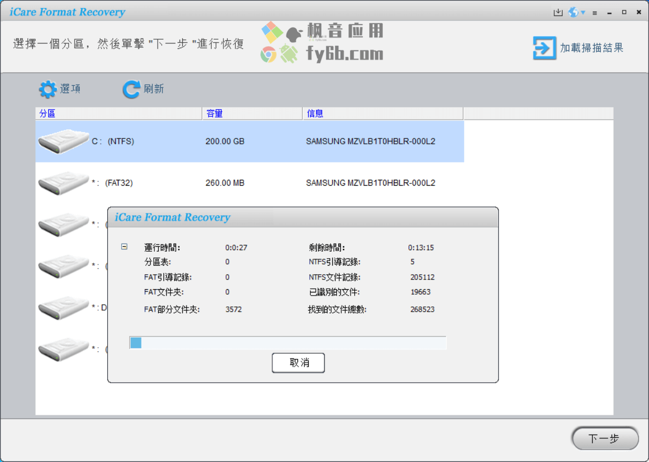Image resolution: width=649 pixels, height=462 pixels.
Task: Select drive icon of FAT32 partition
Action: click(63, 183)
